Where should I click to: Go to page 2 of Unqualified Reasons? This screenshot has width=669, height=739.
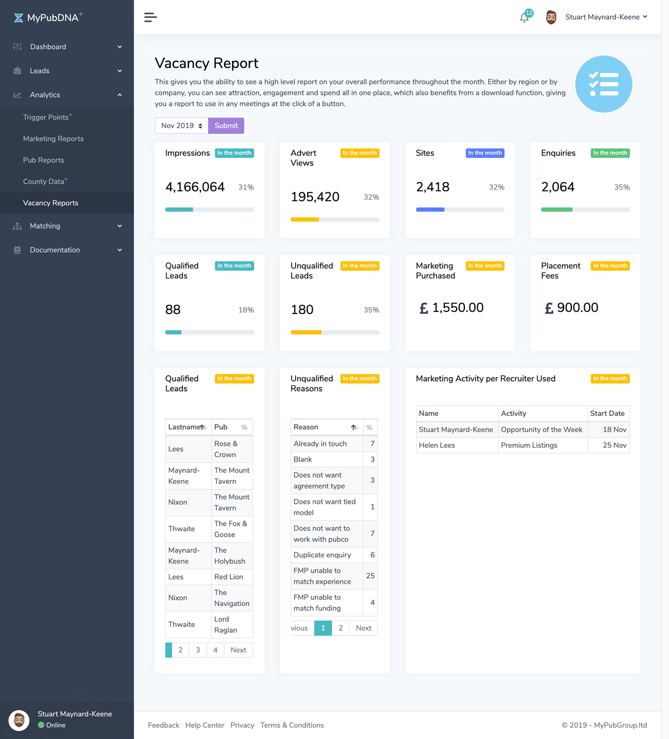341,628
